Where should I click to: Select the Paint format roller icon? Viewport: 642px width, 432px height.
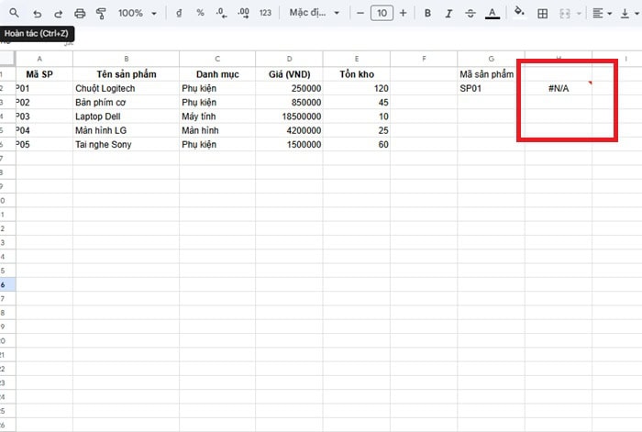(101, 14)
